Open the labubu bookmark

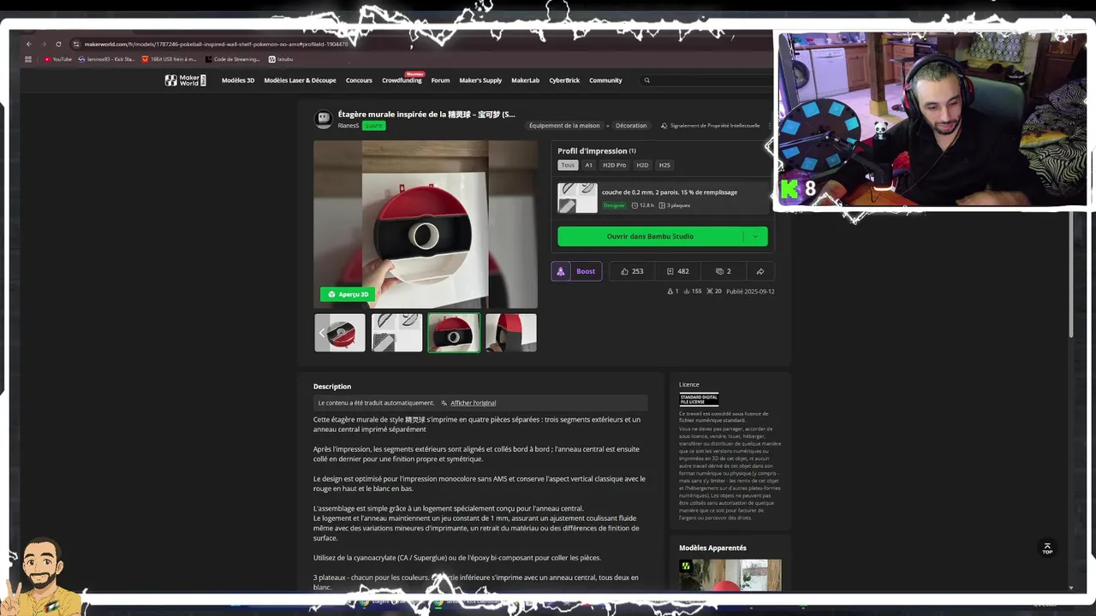tap(281, 59)
